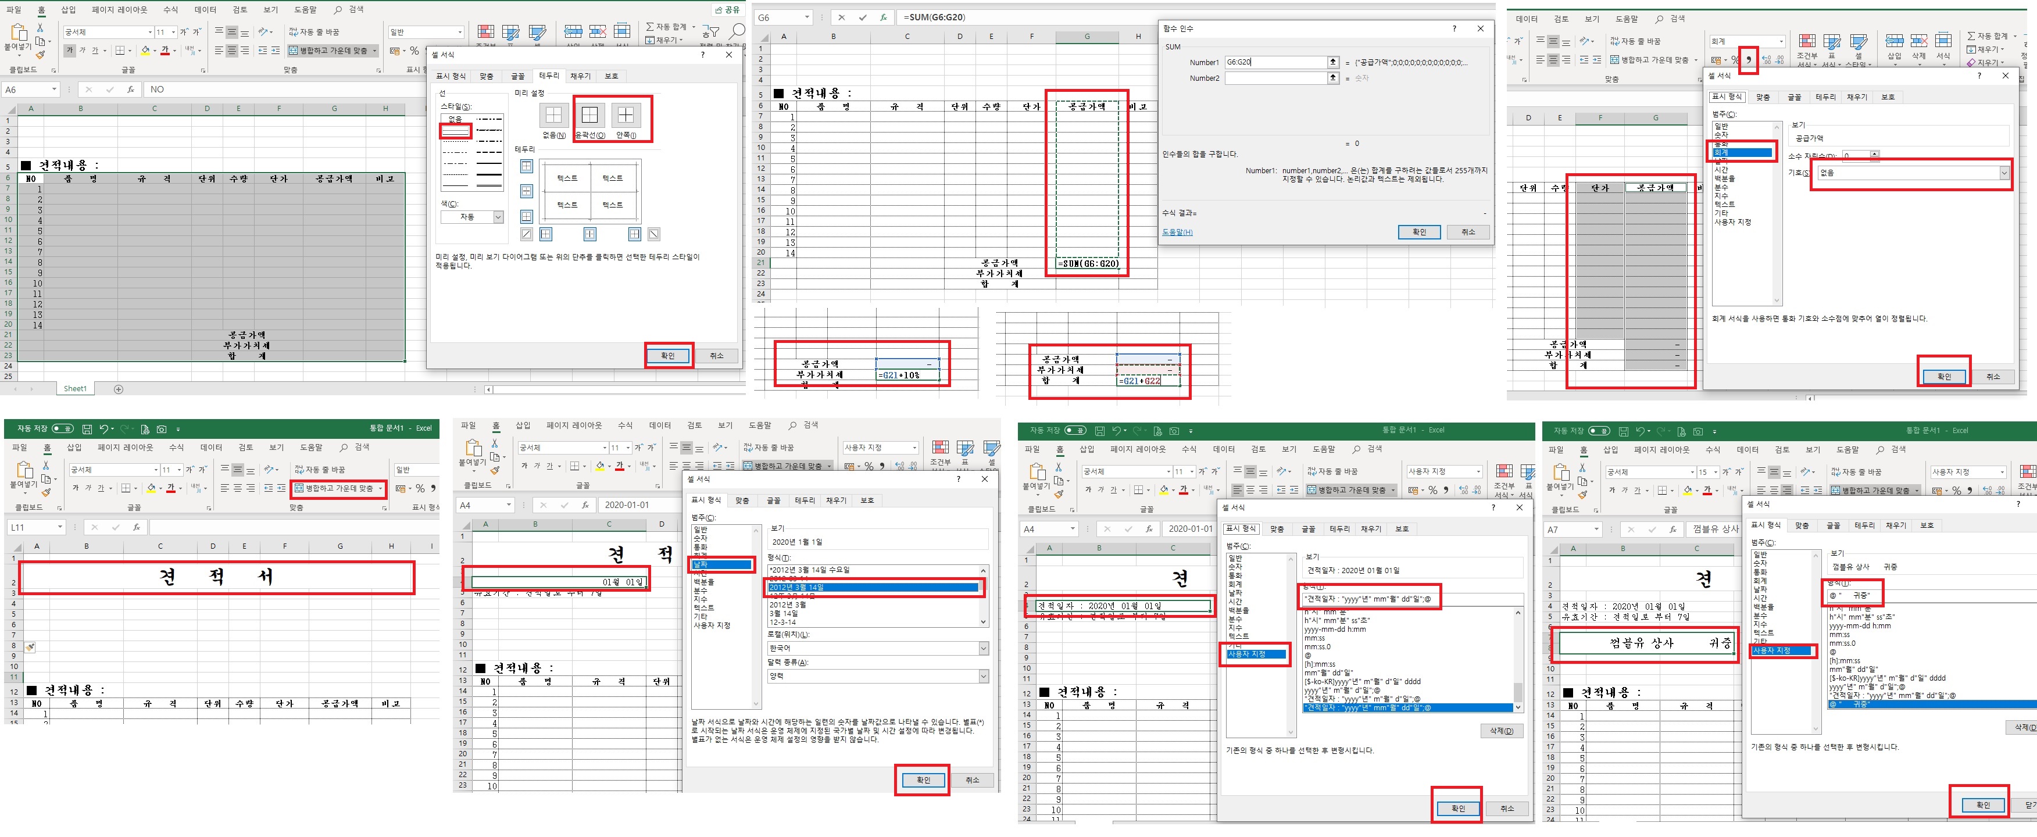The image size is (2037, 837).
Task: Add a new sheet with plus icon
Action: [119, 389]
